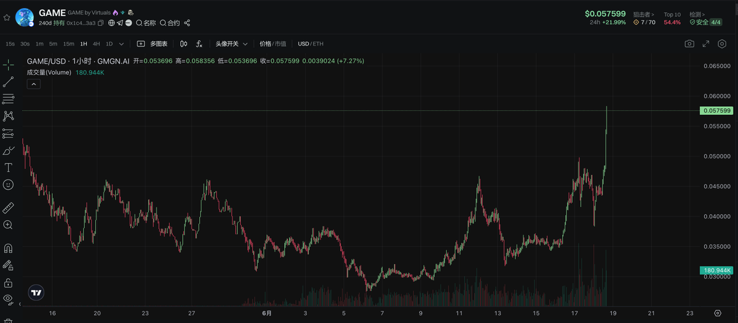Open 多图表 multi-chart layout

point(152,44)
